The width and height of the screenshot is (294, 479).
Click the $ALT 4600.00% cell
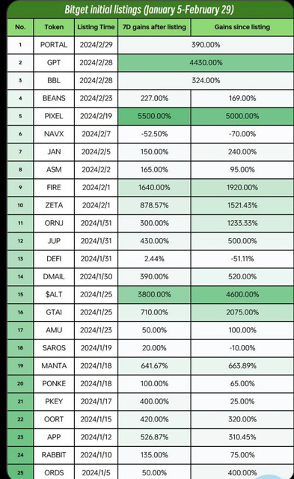pyautogui.click(x=242, y=294)
